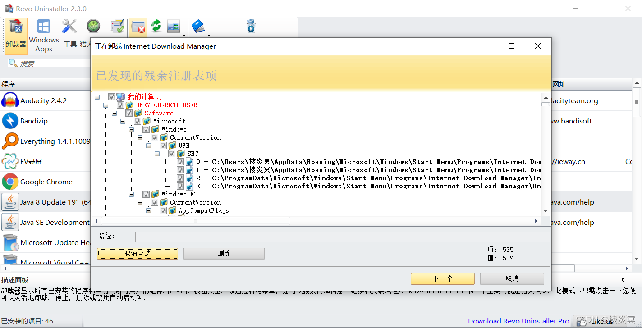Viewport: 642px width, 328px height.
Task: Collapse the Windows NT node
Action: 132,194
